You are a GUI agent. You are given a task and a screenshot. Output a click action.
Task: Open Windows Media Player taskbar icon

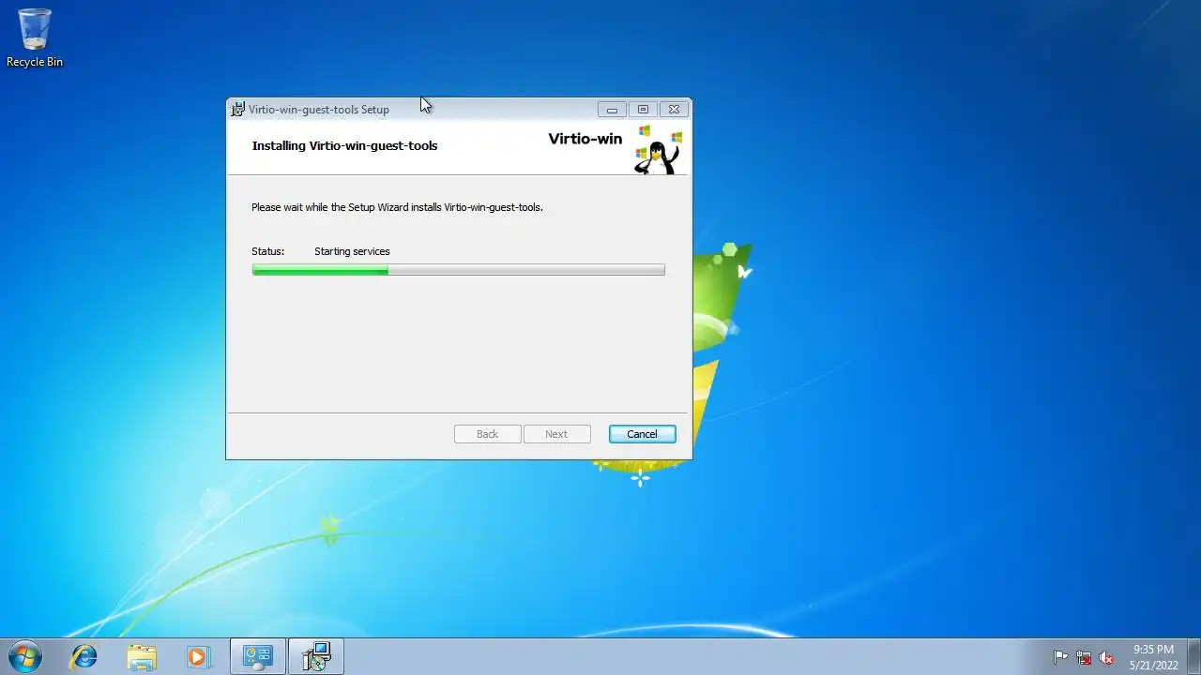coord(198,656)
